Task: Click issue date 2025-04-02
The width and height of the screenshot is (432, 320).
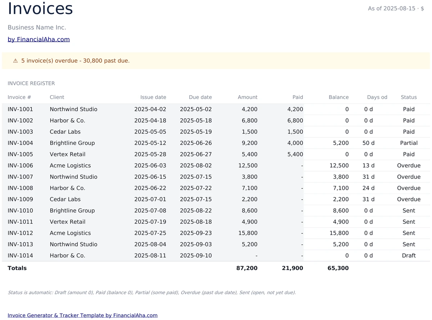Action: point(150,109)
